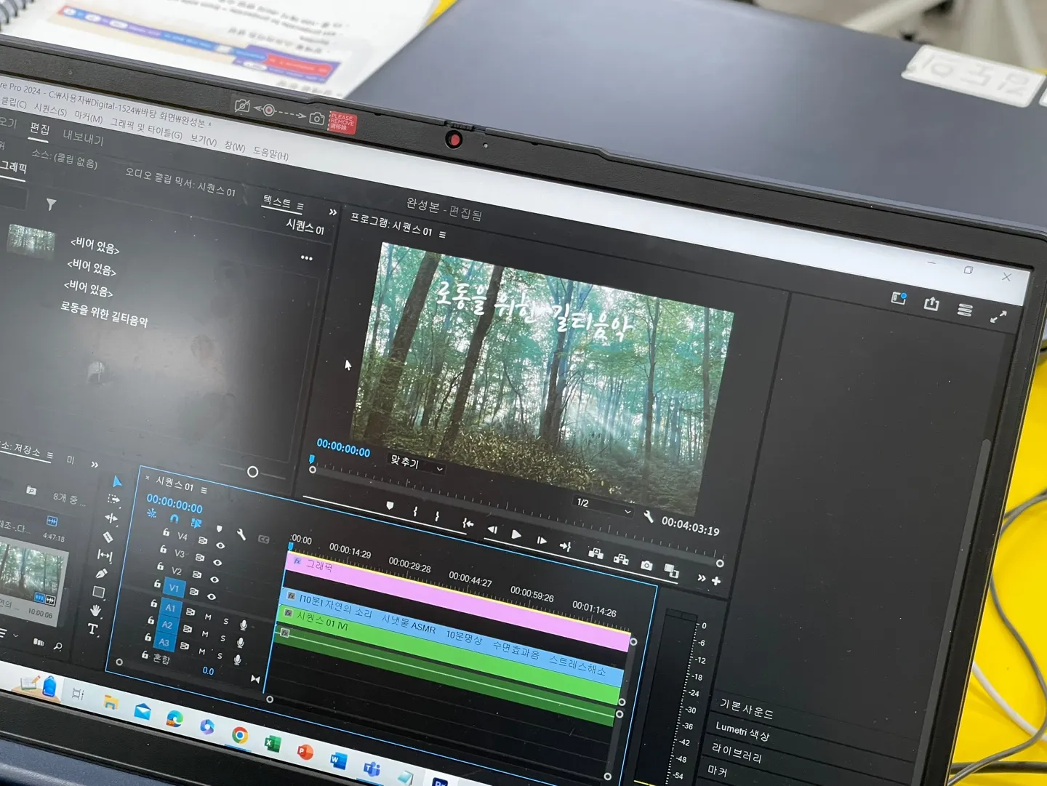Image resolution: width=1047 pixels, height=786 pixels.
Task: Click the Insert button in Program monitor
Action: 595,553
